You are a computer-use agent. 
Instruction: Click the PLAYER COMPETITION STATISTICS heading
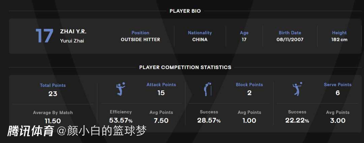tap(185, 67)
